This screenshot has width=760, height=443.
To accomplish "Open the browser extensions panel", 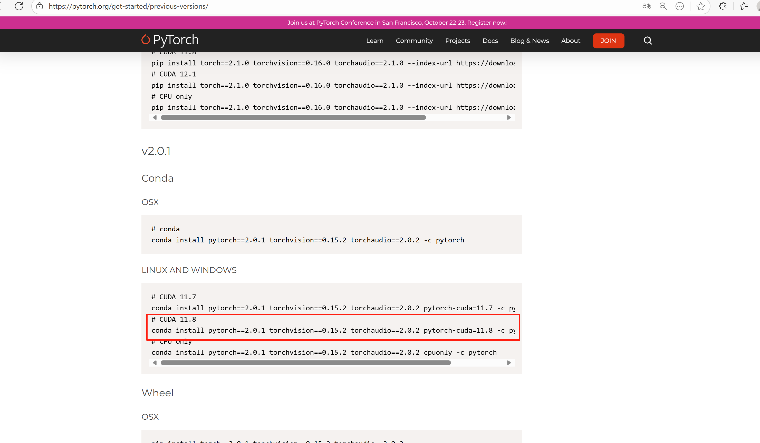I will coord(723,6).
